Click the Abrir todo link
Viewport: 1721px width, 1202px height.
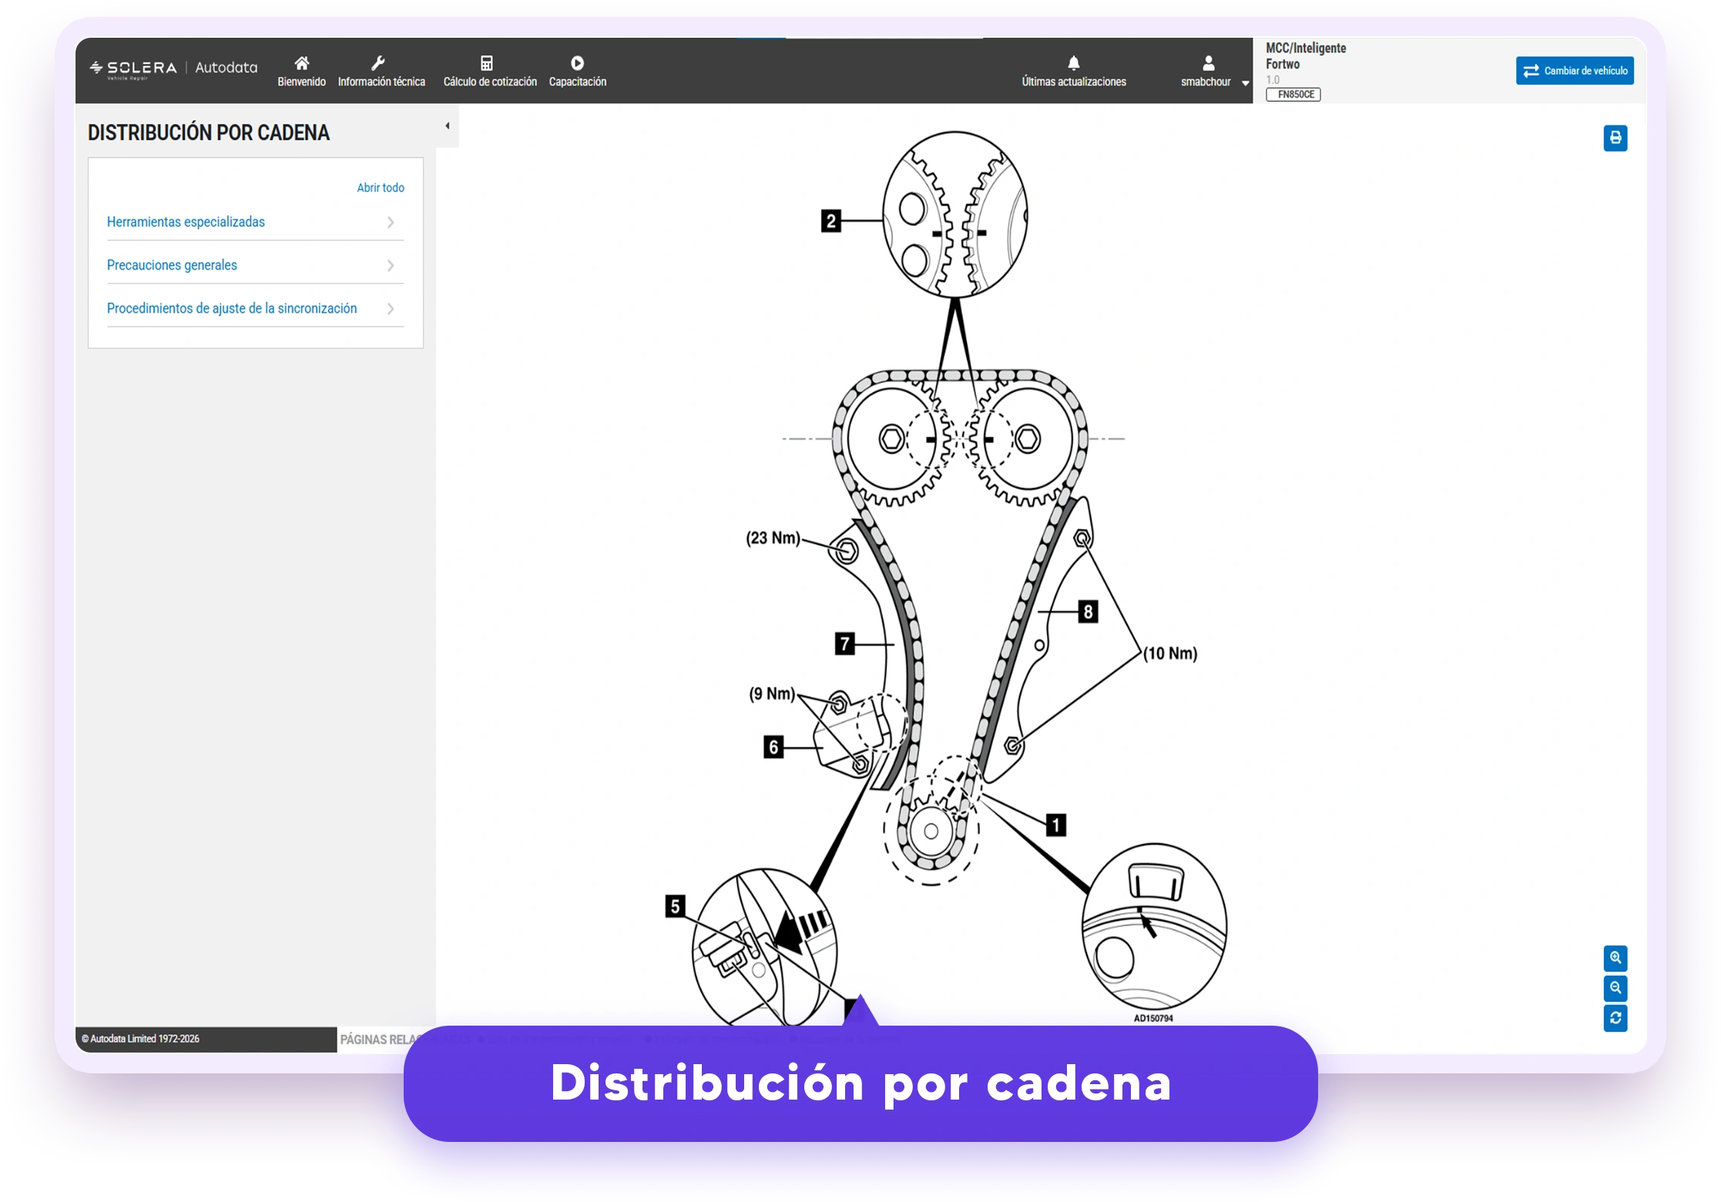(380, 188)
